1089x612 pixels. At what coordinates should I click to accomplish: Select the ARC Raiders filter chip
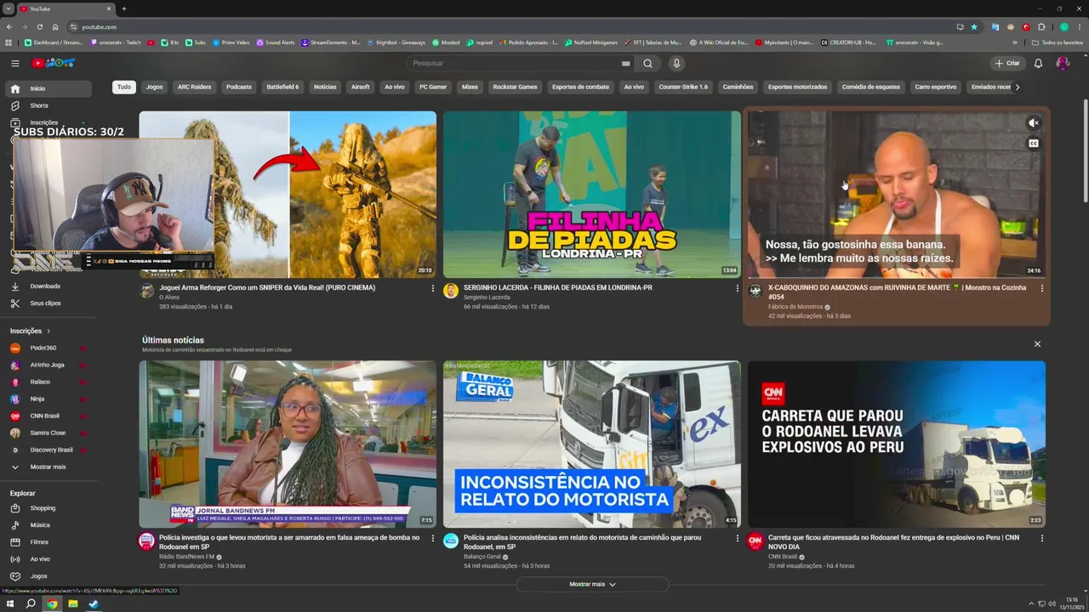click(x=194, y=87)
